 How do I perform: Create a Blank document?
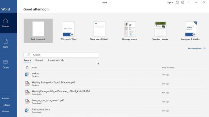(x=38, y=31)
